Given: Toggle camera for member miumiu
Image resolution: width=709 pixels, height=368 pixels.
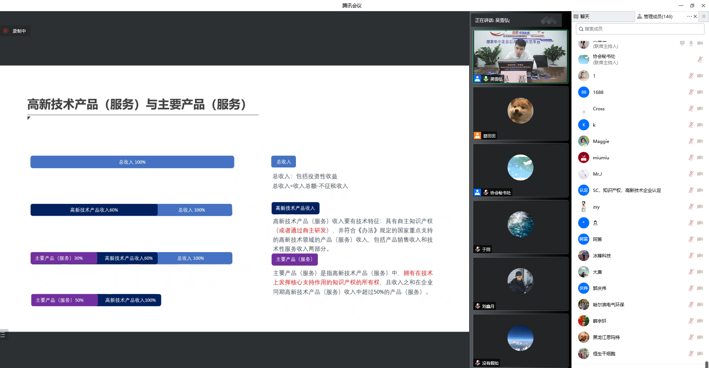Looking at the screenshot, I should pos(700,158).
